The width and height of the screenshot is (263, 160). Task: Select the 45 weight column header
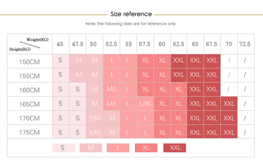tap(60, 44)
